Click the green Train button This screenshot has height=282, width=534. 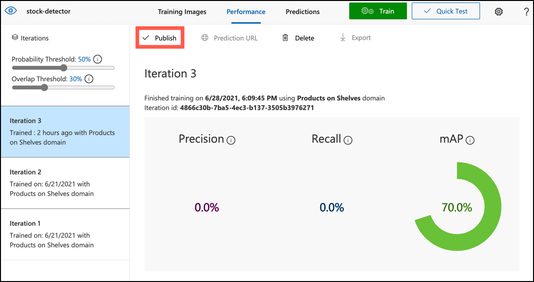(x=378, y=11)
